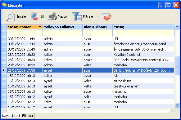Screen dimensions: 181x120
Task: Click the '30/12/2009 11:43' timestamp cell
Action: (25, 49)
